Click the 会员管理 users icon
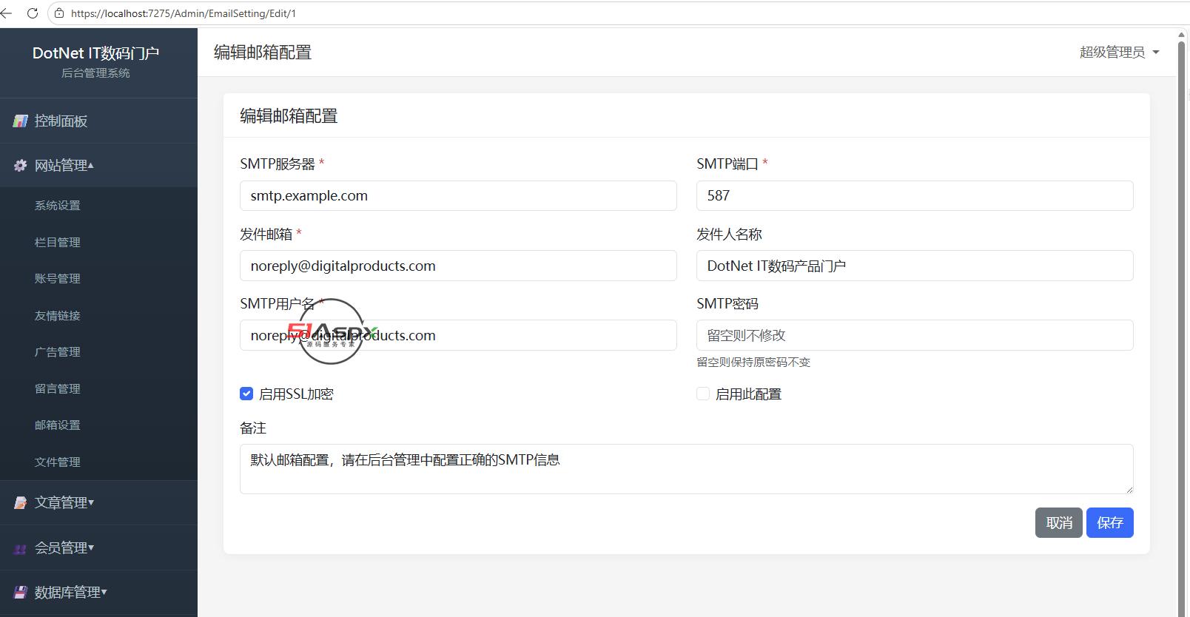 point(21,548)
